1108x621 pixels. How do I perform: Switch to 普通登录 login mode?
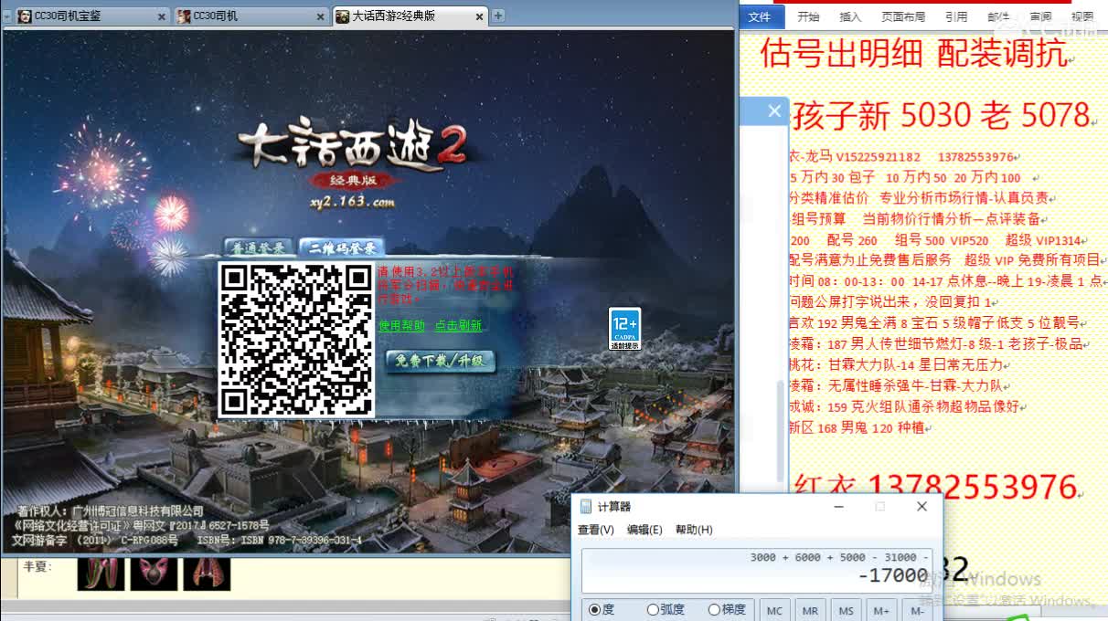point(258,247)
